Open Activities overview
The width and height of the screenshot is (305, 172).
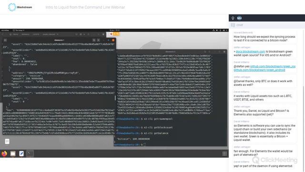click(x=5, y=30)
